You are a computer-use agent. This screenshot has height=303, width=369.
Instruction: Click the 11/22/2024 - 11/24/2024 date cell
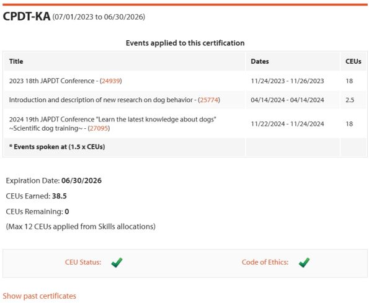287,124
